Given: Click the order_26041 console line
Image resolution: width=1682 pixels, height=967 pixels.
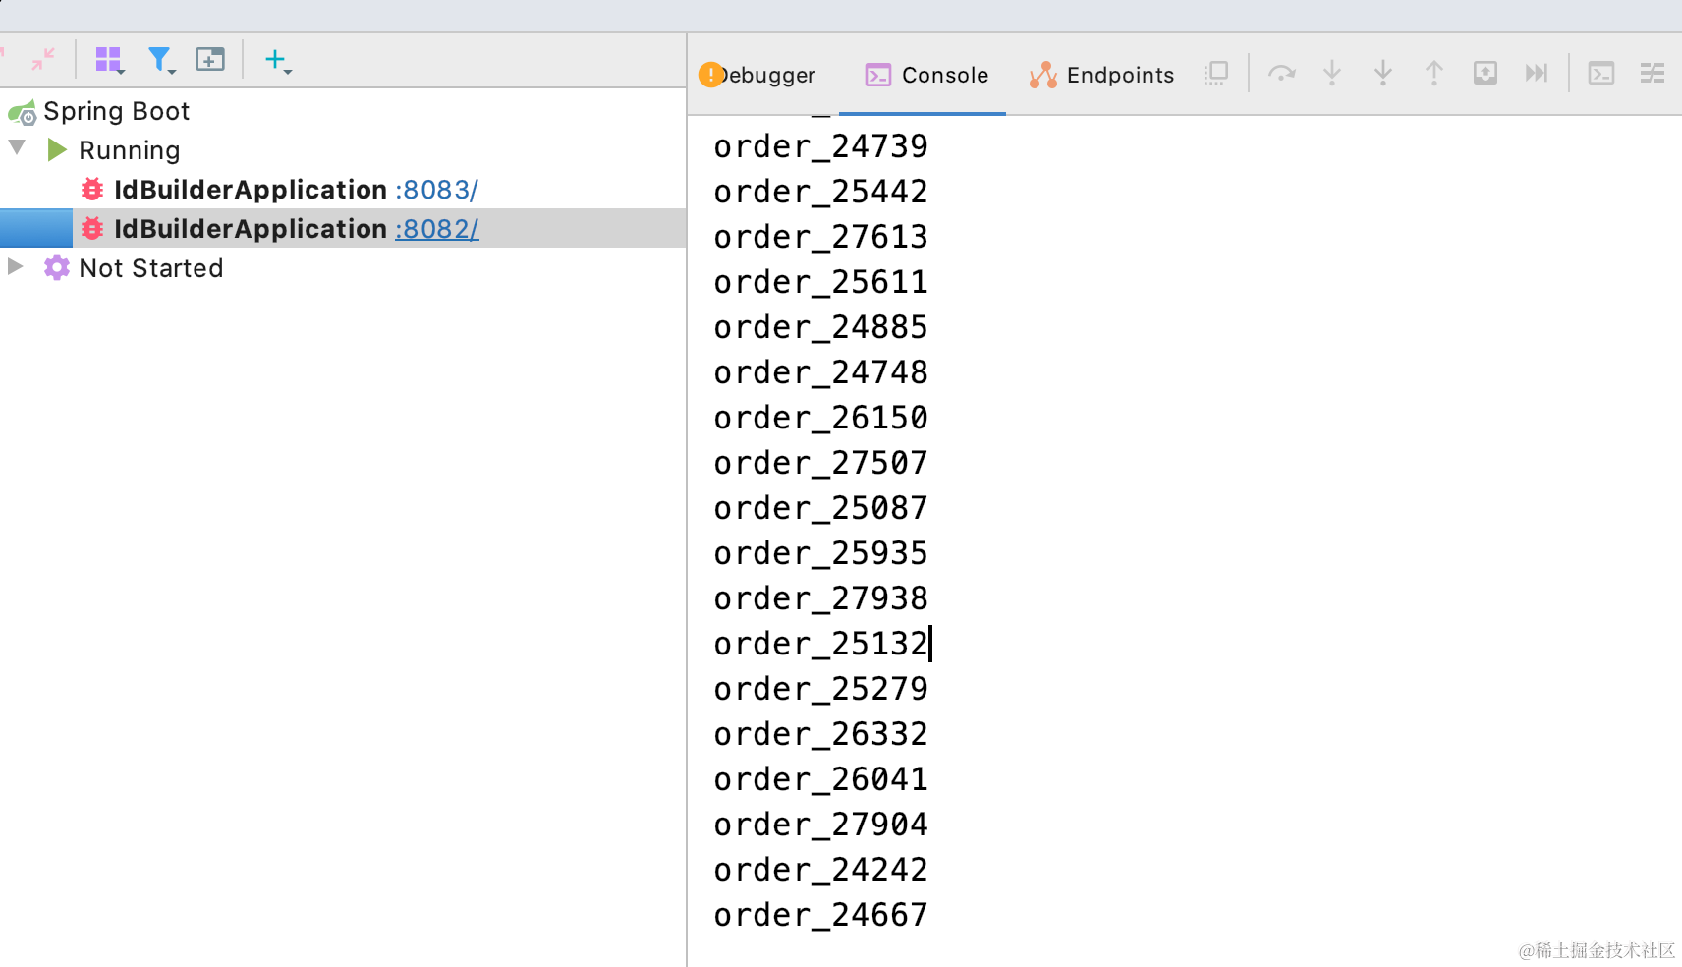Looking at the screenshot, I should tap(820, 779).
